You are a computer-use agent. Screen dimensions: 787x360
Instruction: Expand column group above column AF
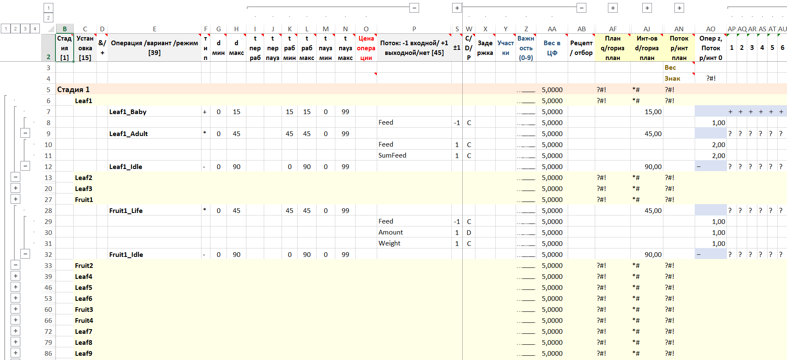(x=613, y=8)
